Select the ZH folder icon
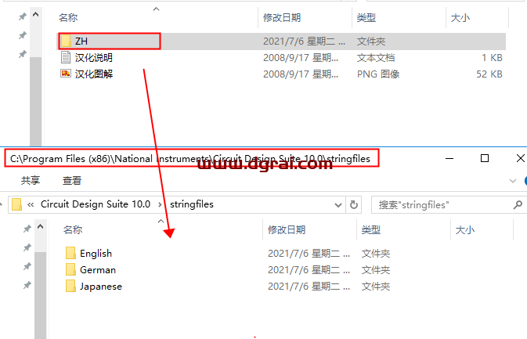This screenshot has height=339, width=527. pos(66,41)
